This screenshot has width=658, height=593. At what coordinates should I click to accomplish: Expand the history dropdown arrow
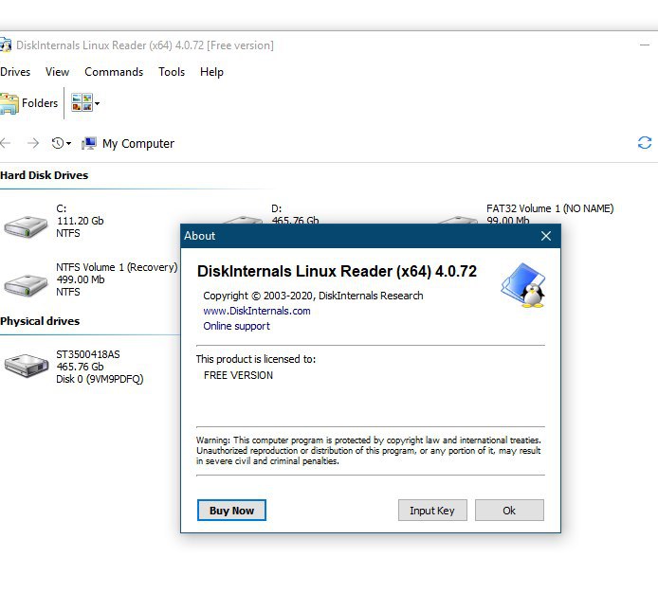[x=68, y=144]
